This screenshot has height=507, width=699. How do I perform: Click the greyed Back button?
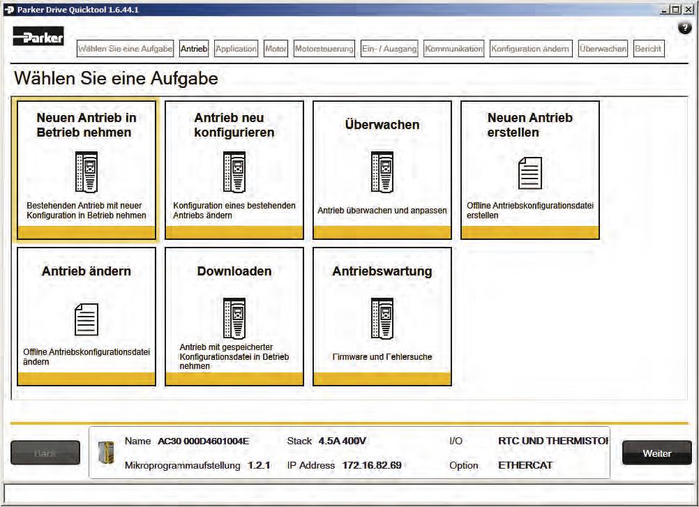tap(45, 453)
